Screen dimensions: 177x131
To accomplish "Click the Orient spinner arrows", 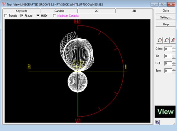I will coord(174,49).
